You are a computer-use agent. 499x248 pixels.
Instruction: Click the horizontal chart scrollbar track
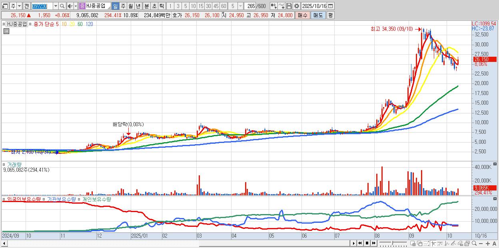(176, 243)
